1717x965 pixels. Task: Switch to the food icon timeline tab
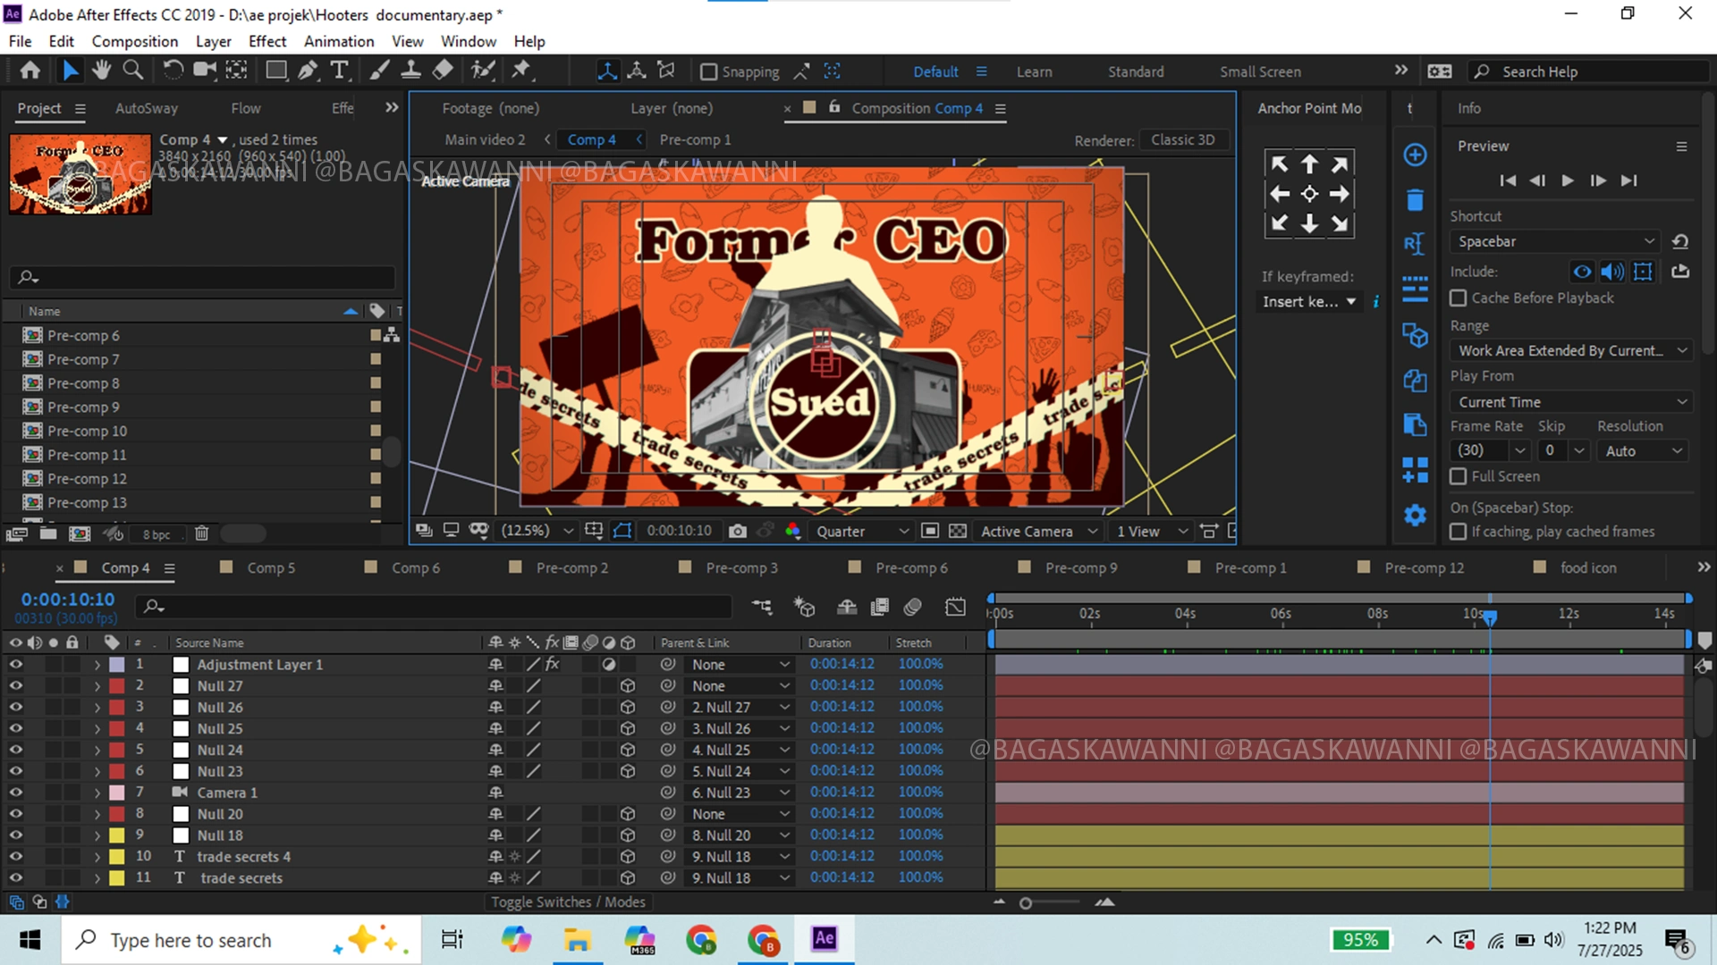tap(1587, 568)
